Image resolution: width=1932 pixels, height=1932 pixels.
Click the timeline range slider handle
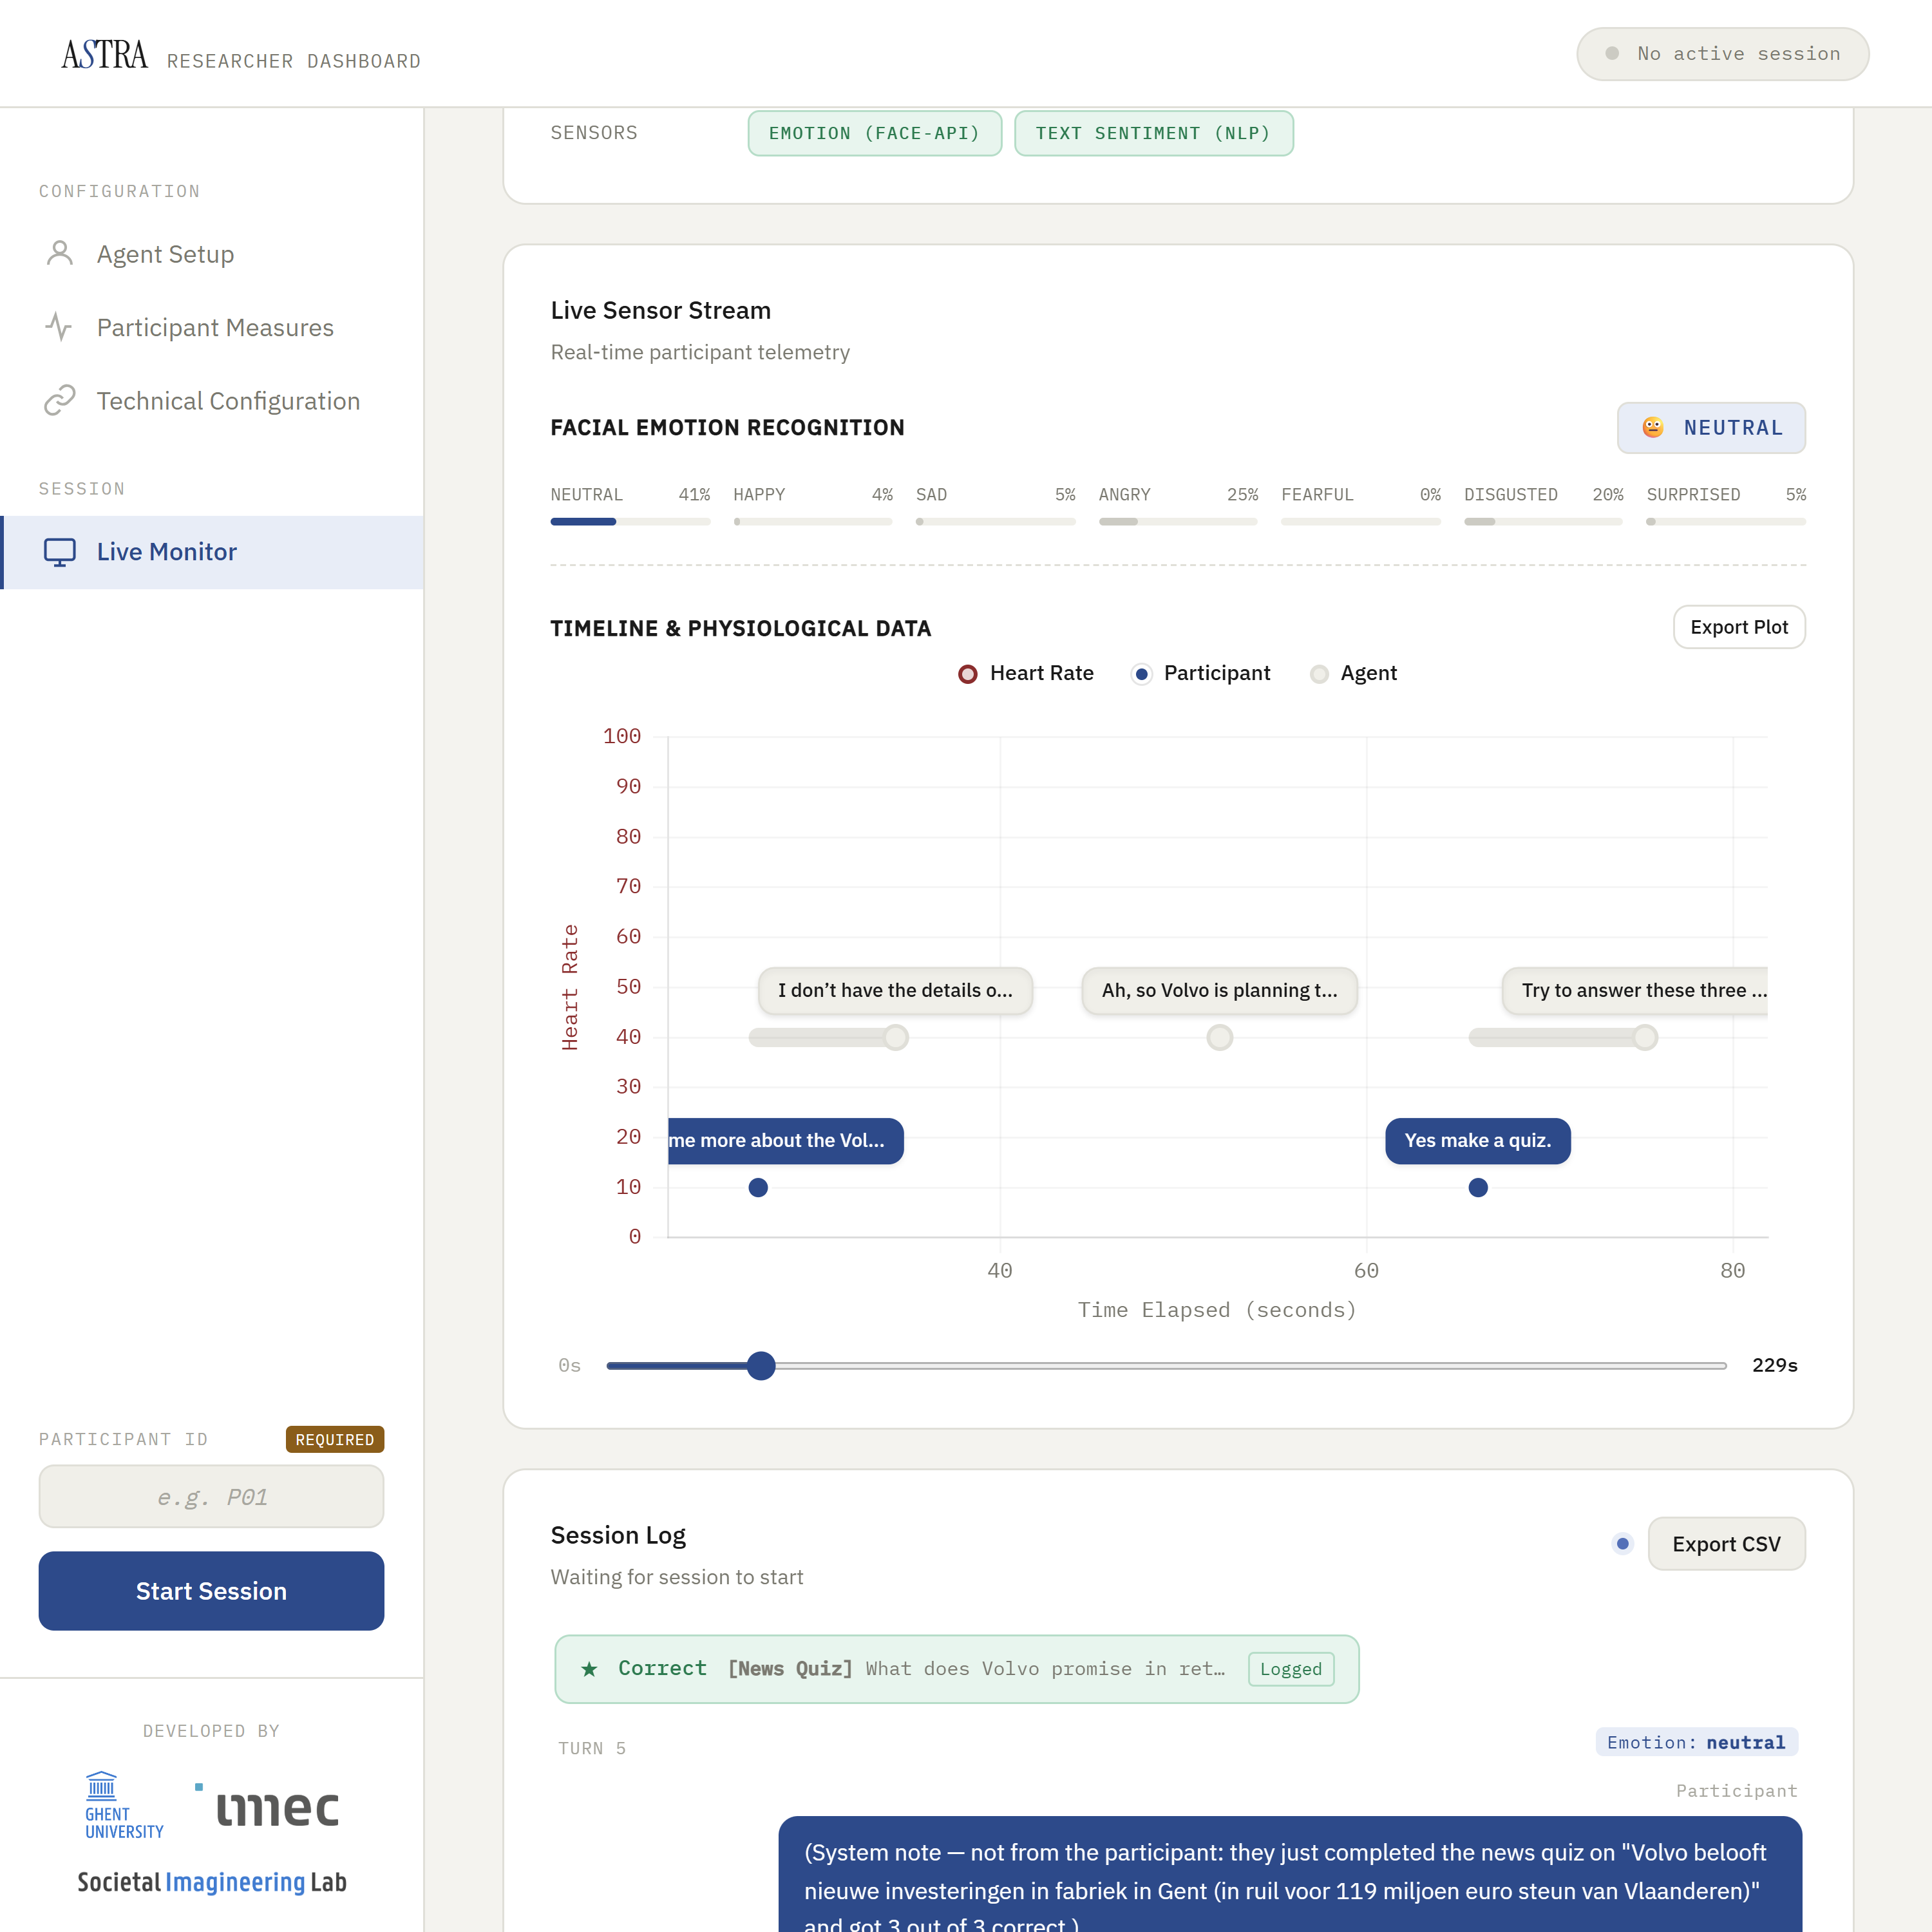(761, 1365)
